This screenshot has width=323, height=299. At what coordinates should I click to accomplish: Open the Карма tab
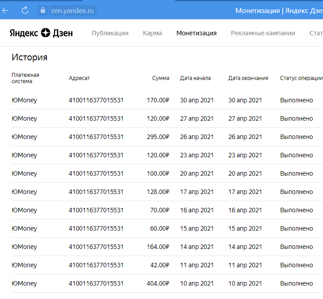pos(152,33)
